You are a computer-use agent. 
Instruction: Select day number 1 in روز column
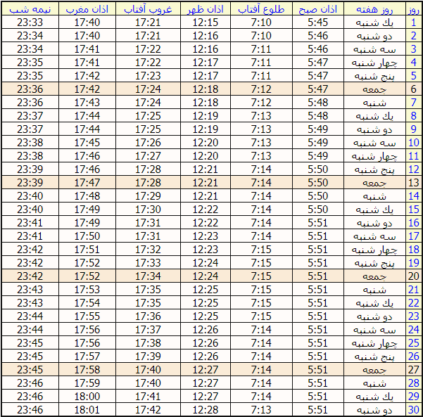point(414,22)
